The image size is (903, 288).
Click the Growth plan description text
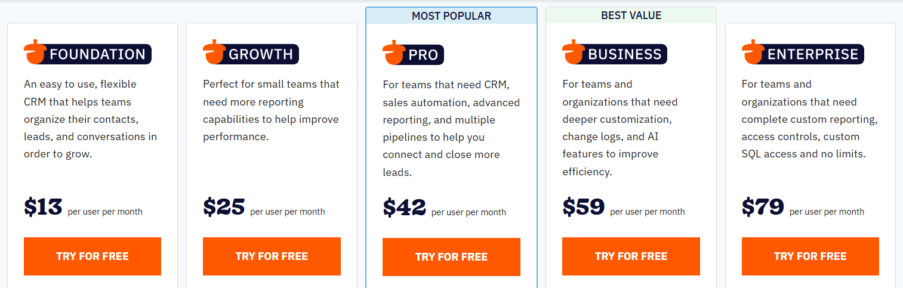click(x=271, y=110)
